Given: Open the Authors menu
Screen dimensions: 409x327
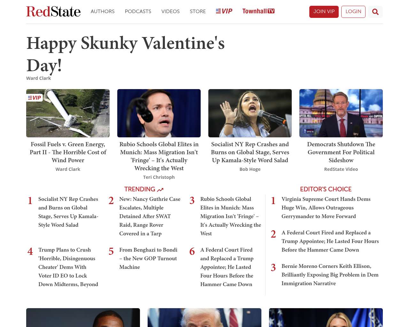Looking at the screenshot, I should click(103, 11).
